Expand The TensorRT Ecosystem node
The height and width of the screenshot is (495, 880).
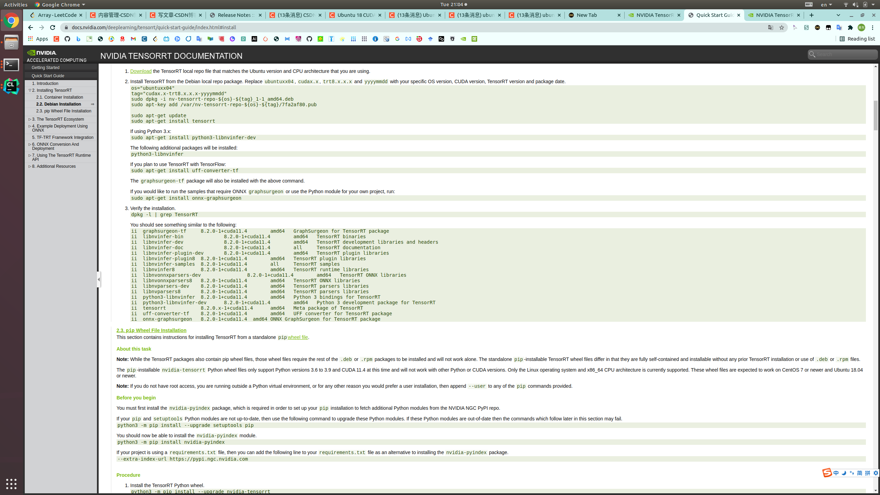coord(30,119)
